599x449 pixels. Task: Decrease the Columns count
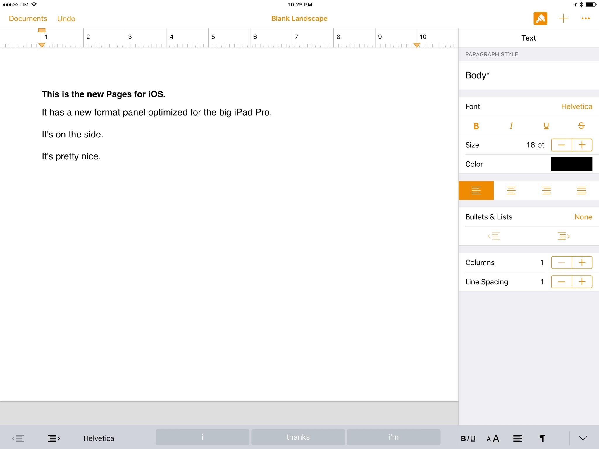562,263
